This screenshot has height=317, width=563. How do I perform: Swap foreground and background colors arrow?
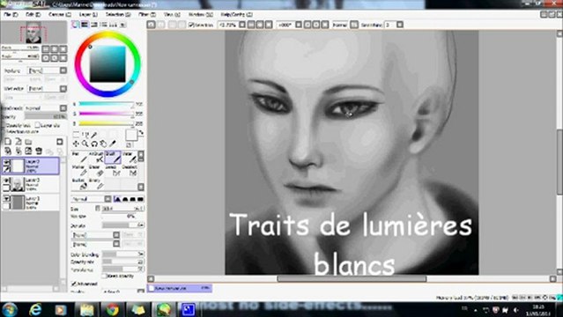tap(141, 132)
